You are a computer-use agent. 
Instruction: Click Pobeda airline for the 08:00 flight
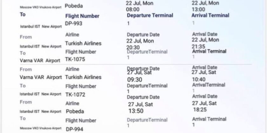pyautogui.click(x=74, y=6)
